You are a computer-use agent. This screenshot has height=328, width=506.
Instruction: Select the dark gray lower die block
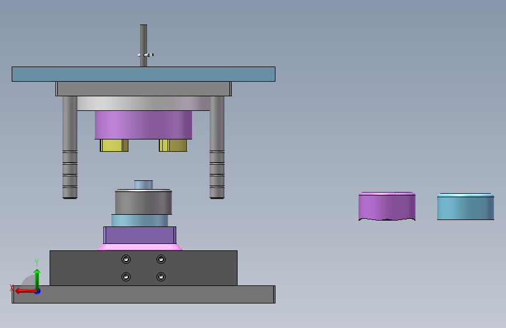click(144, 268)
